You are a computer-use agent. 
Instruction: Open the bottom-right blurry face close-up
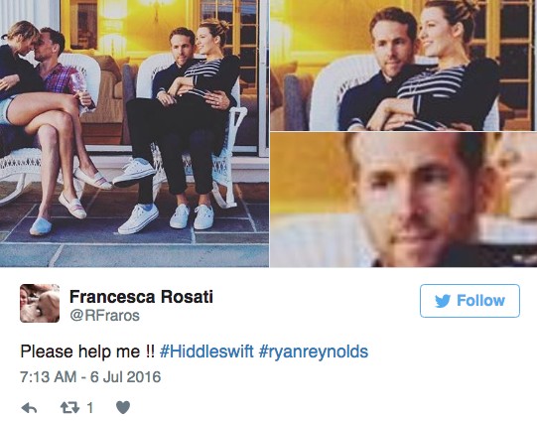[x=403, y=200]
